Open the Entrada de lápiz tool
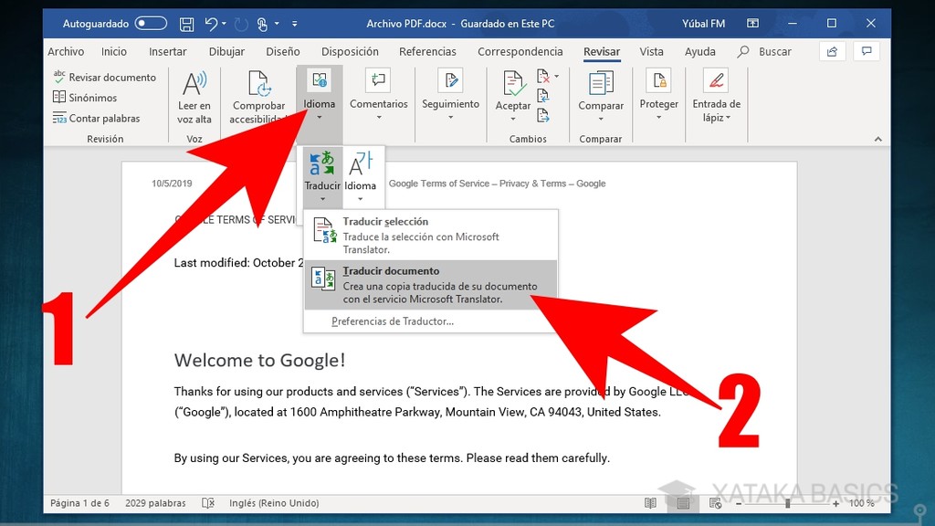The image size is (935, 526). (716, 85)
